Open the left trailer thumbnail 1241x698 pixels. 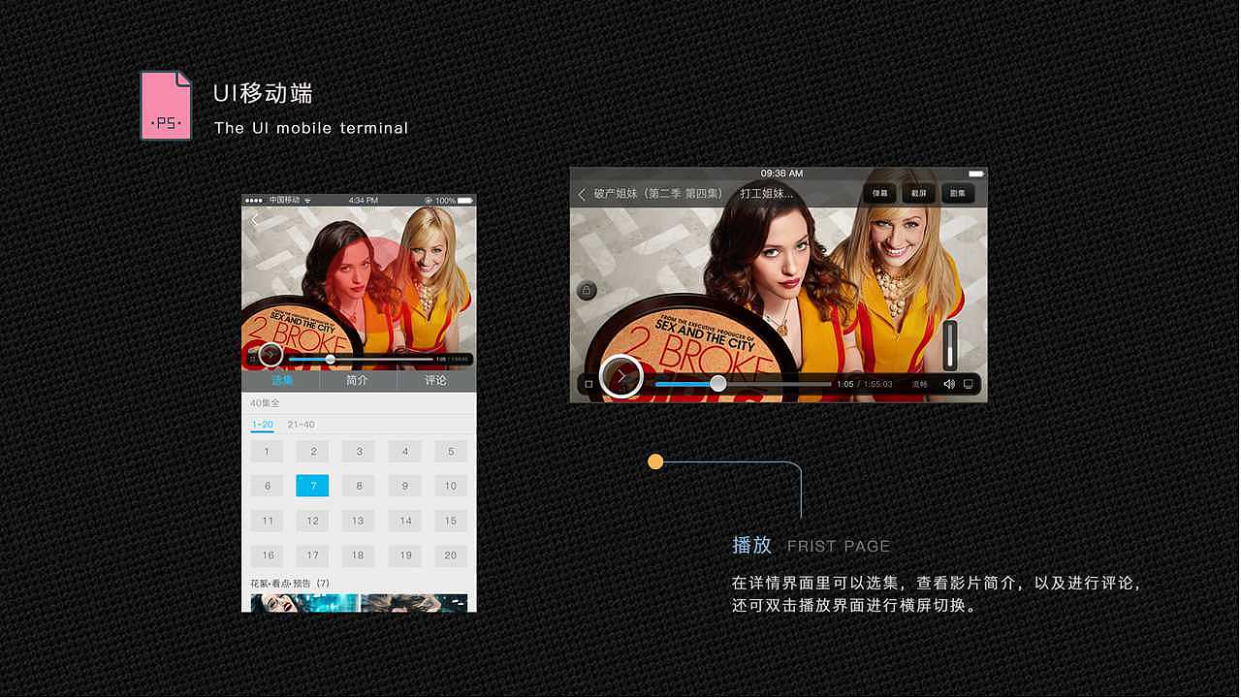(304, 603)
